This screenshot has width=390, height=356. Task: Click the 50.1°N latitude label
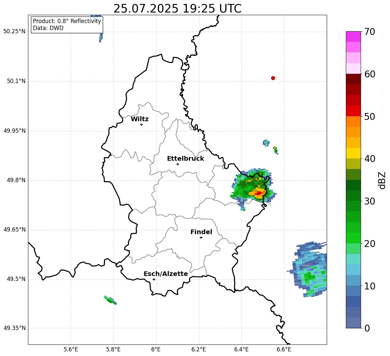[x=16, y=81]
